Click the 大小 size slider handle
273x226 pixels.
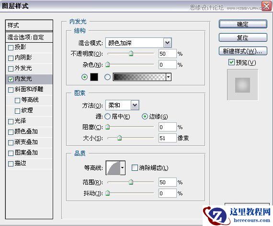(x=119, y=138)
